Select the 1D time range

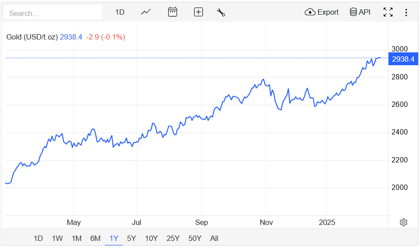(38, 238)
